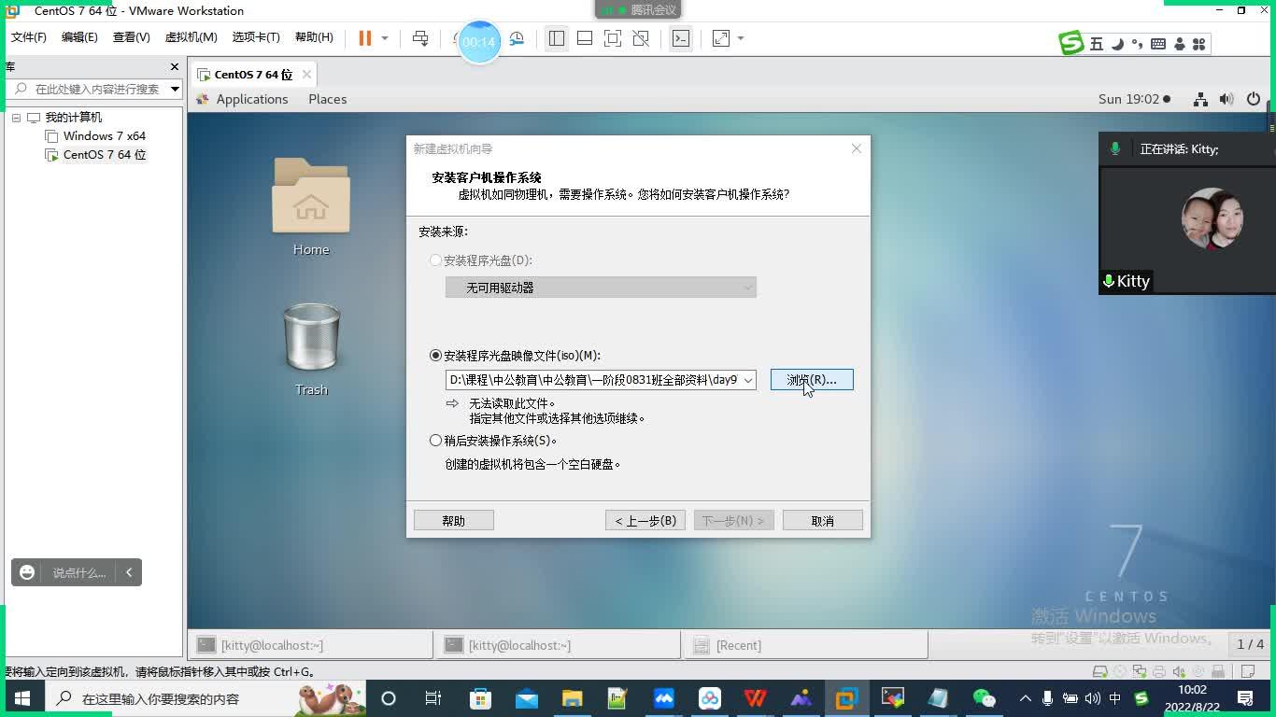Enter full screen mode icon
Image resolution: width=1276 pixels, height=717 pixels.
[x=613, y=38]
